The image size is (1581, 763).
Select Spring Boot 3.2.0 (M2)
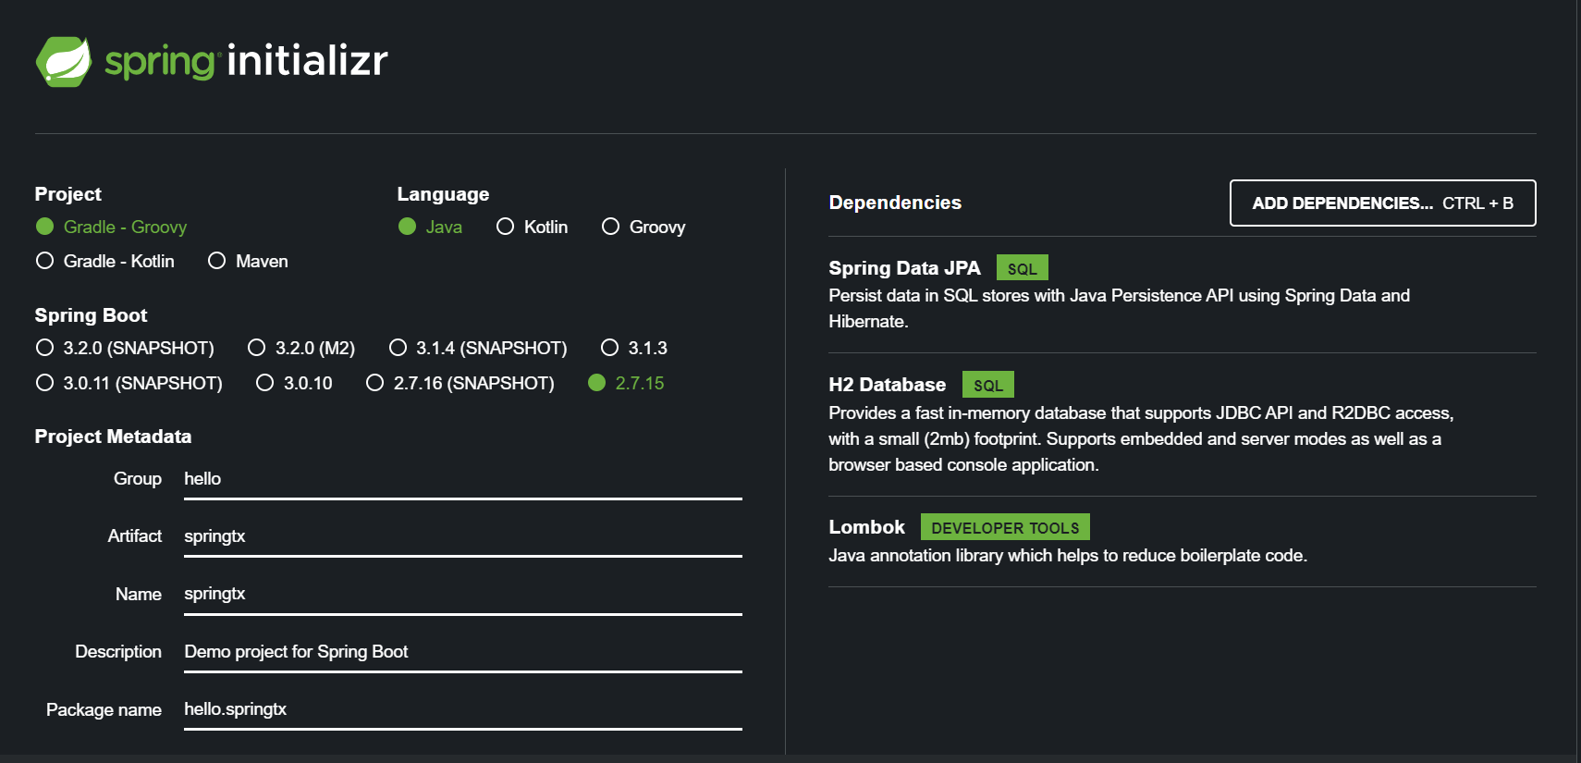257,348
